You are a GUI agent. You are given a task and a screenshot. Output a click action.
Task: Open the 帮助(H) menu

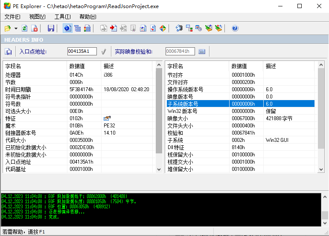click(87, 17)
